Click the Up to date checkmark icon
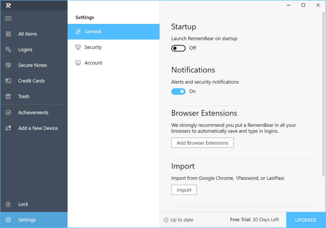The height and width of the screenshot is (228, 326). click(x=166, y=220)
